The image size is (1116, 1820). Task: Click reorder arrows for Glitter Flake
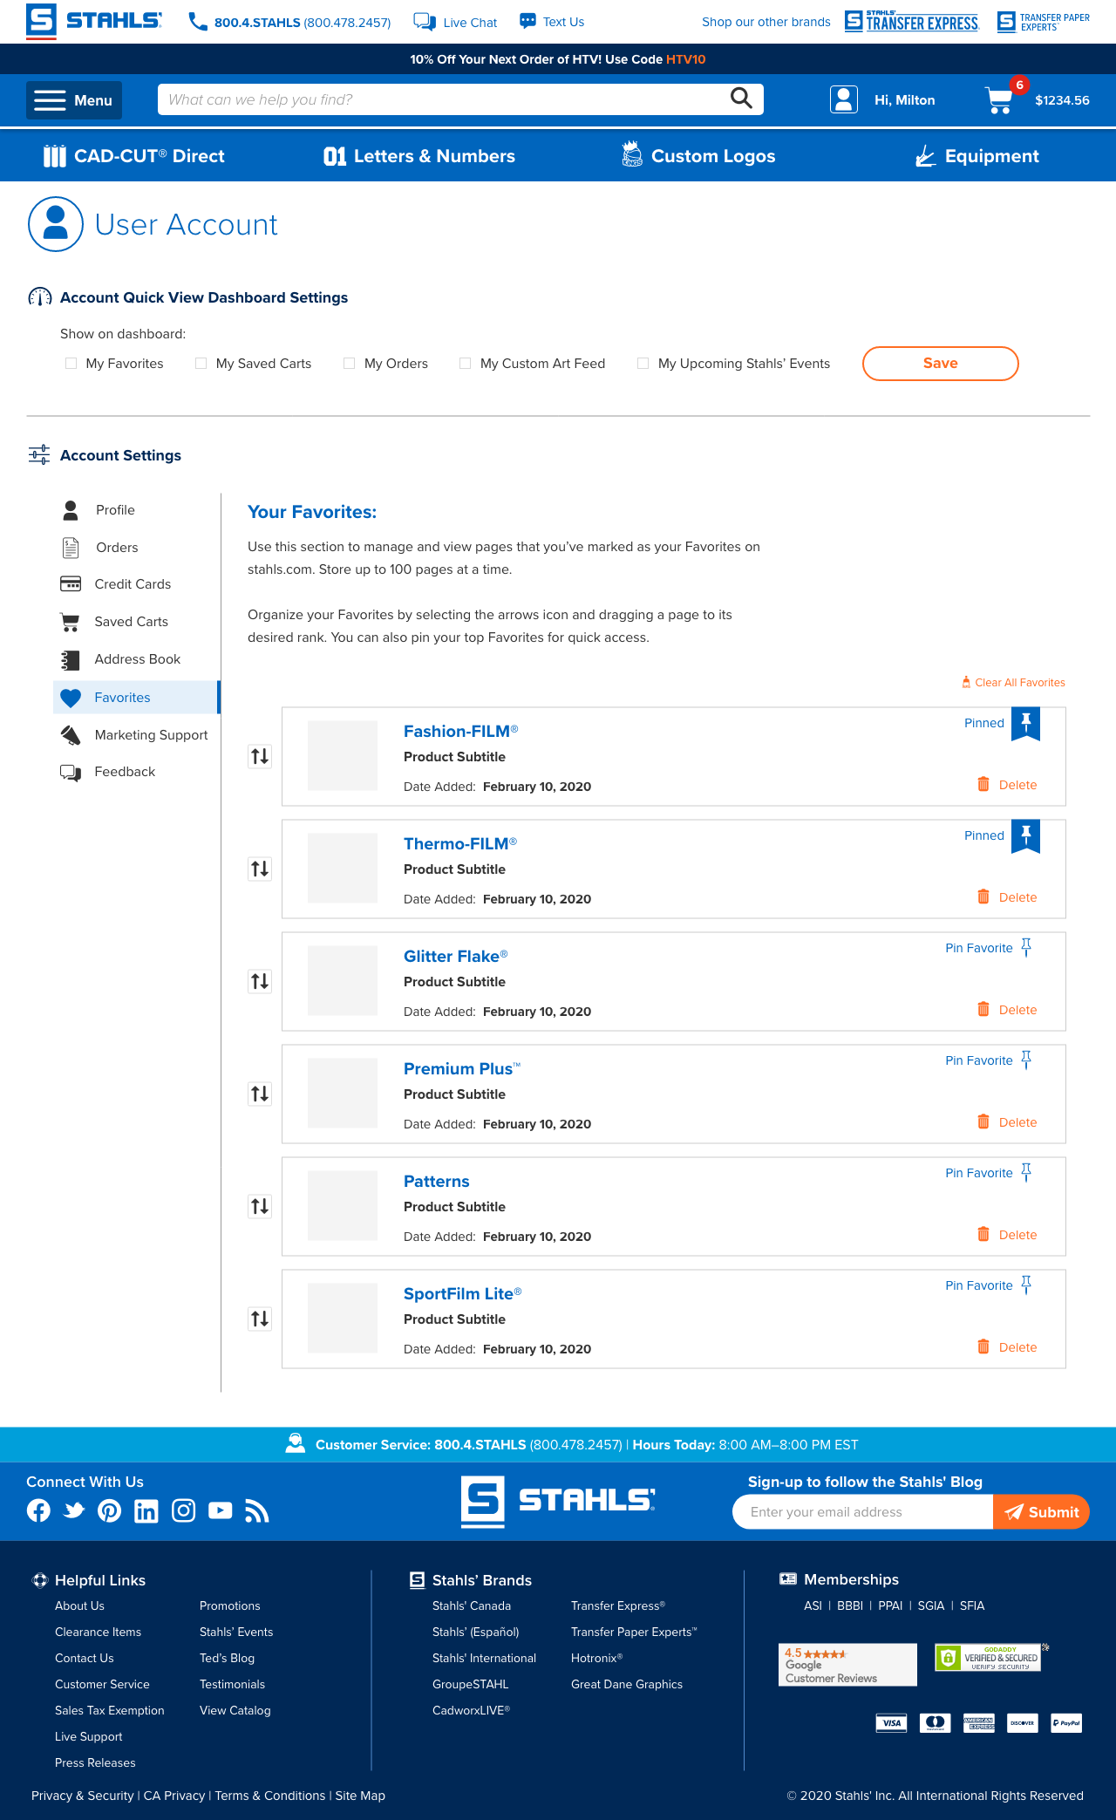click(x=260, y=981)
